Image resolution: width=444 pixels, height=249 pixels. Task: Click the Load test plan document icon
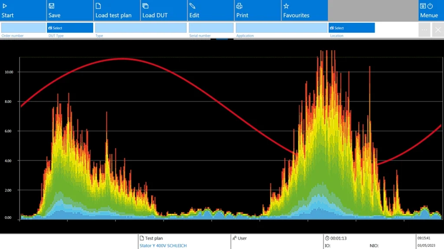click(98, 6)
